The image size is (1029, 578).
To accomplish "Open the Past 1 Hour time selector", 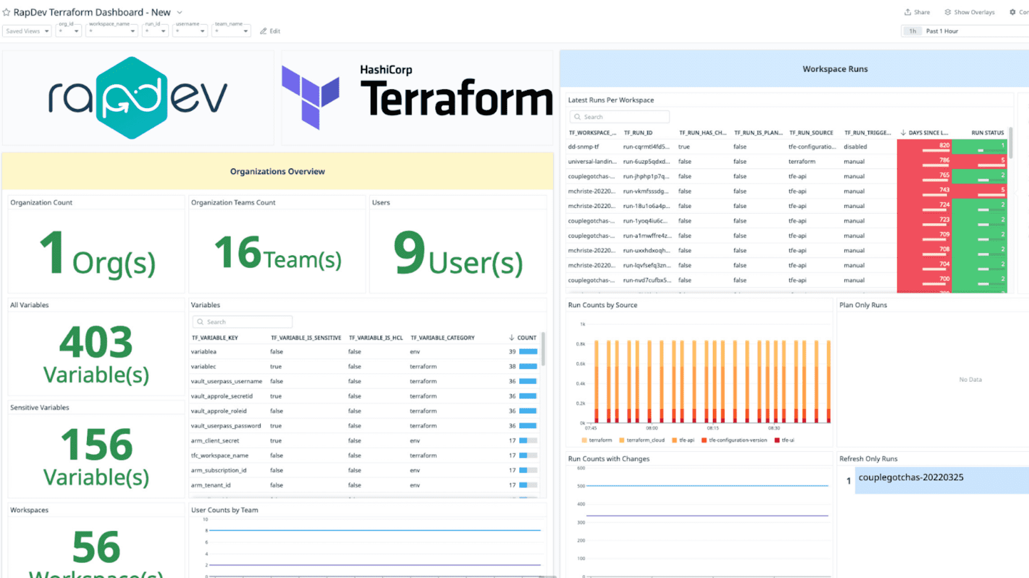I will [x=965, y=31].
